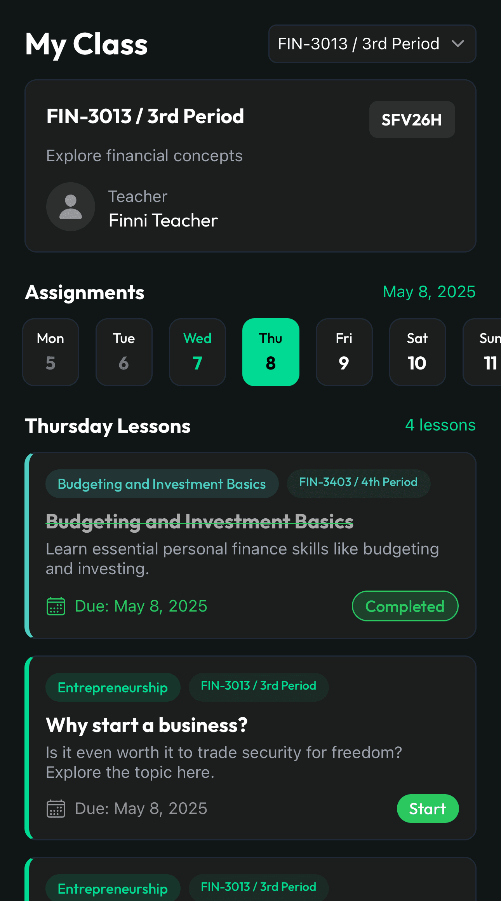The image size is (501, 901).
Task: Select Monday 5 in the date strip
Action: [51, 352]
